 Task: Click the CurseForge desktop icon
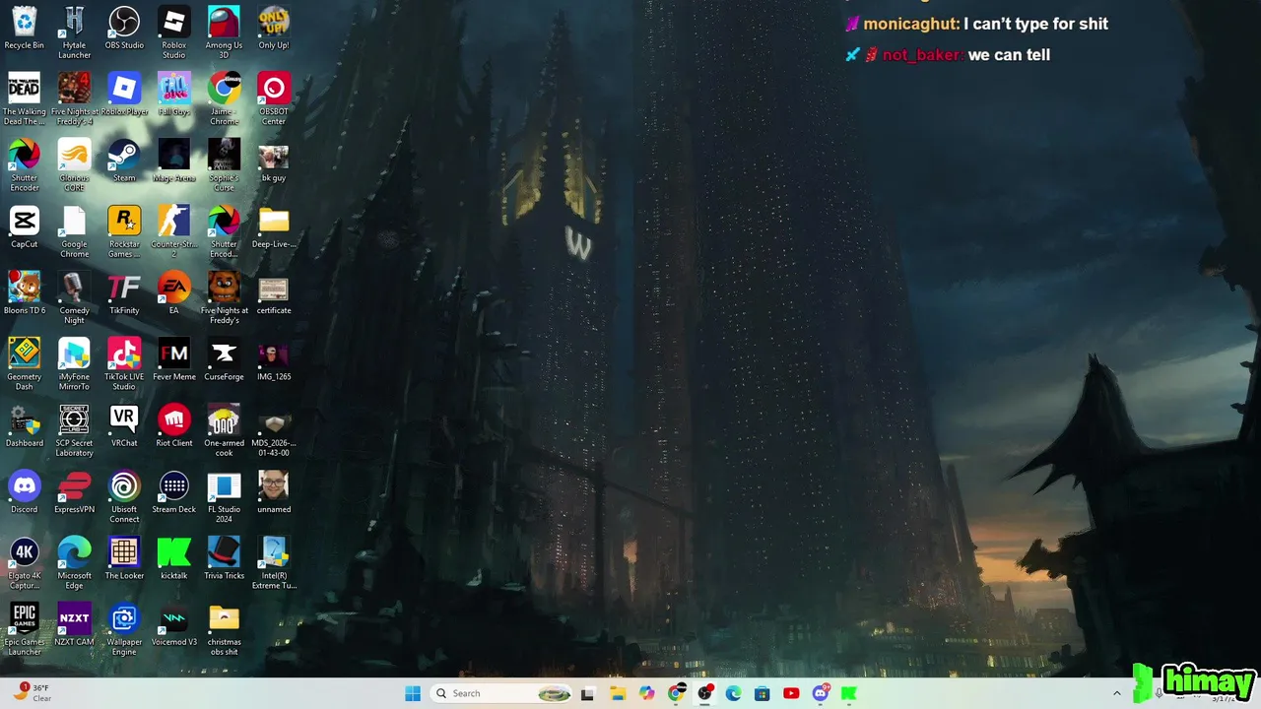click(224, 357)
